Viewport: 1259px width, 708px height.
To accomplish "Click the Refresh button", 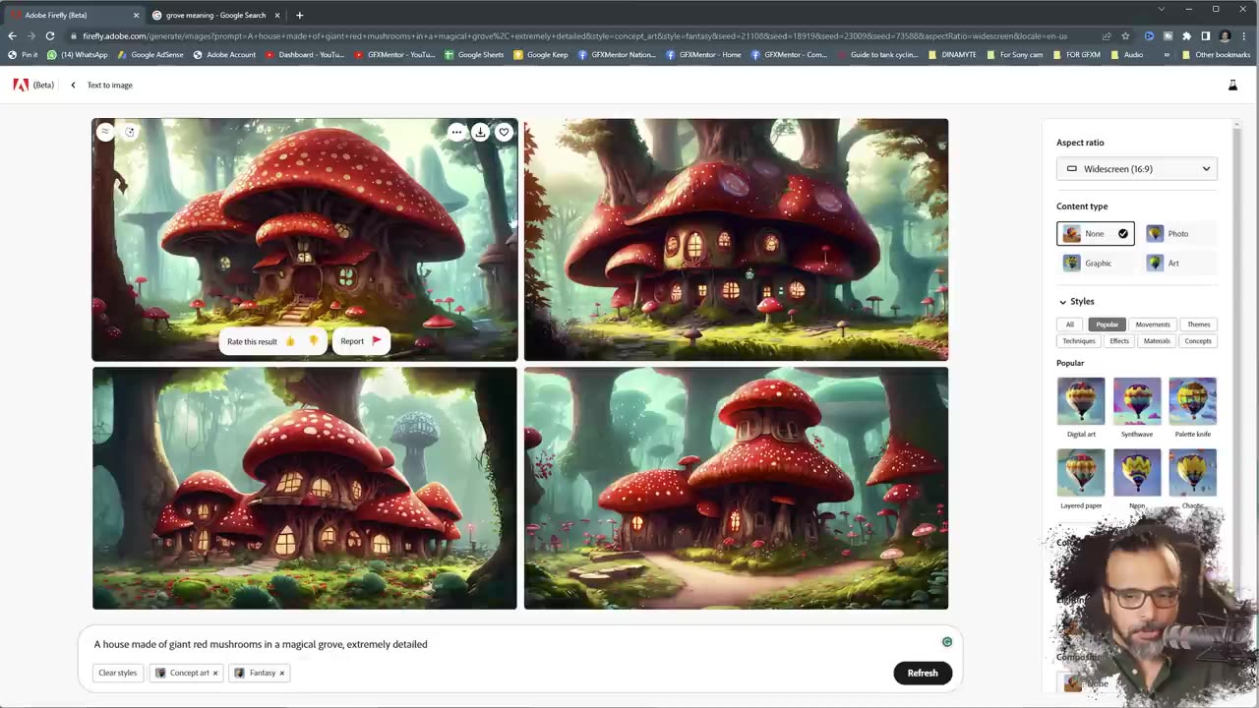I will coord(923,673).
